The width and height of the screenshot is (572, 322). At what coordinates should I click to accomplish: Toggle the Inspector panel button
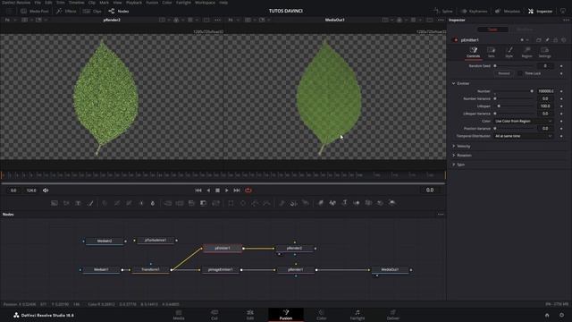click(x=540, y=12)
